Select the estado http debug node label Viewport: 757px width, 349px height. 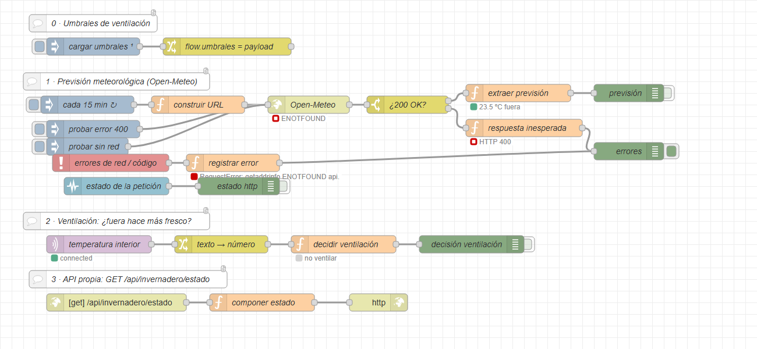pos(238,186)
